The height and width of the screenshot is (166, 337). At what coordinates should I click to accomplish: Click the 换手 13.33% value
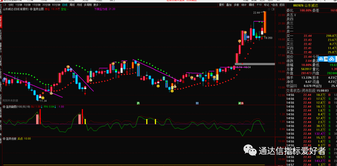click(306, 77)
